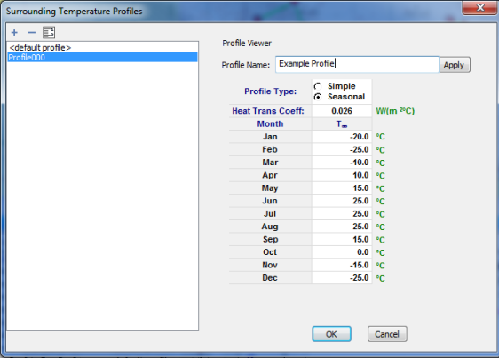Click the sort profiles list icon
This screenshot has width=499, height=358.
pos(49,33)
